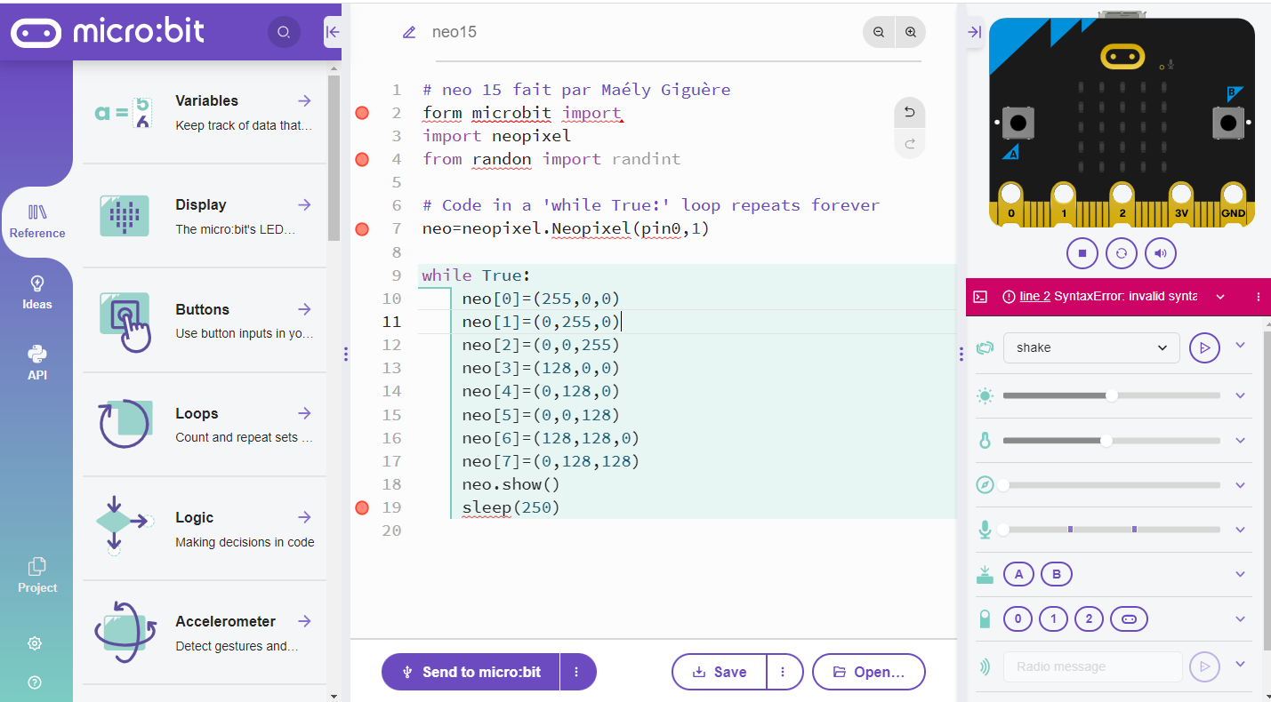Expand the temperature section
The height and width of the screenshot is (702, 1271).
1241,440
